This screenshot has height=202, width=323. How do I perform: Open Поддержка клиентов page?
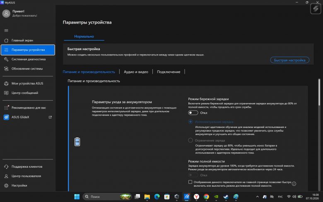click(28, 167)
